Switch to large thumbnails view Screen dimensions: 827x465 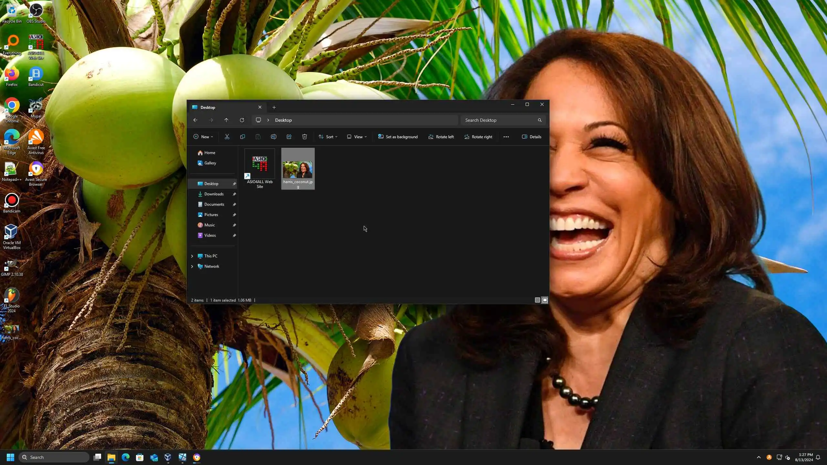point(545,300)
